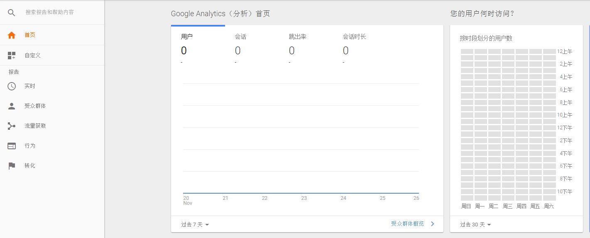Click the 受众群体 person icon
This screenshot has width=590, height=238.
point(12,106)
